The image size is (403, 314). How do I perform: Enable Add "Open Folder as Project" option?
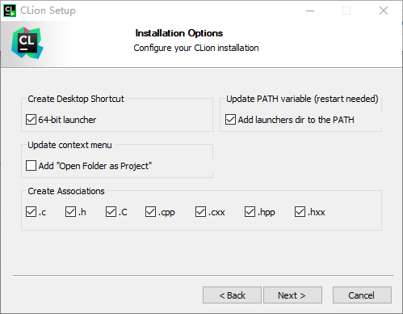[x=31, y=166]
